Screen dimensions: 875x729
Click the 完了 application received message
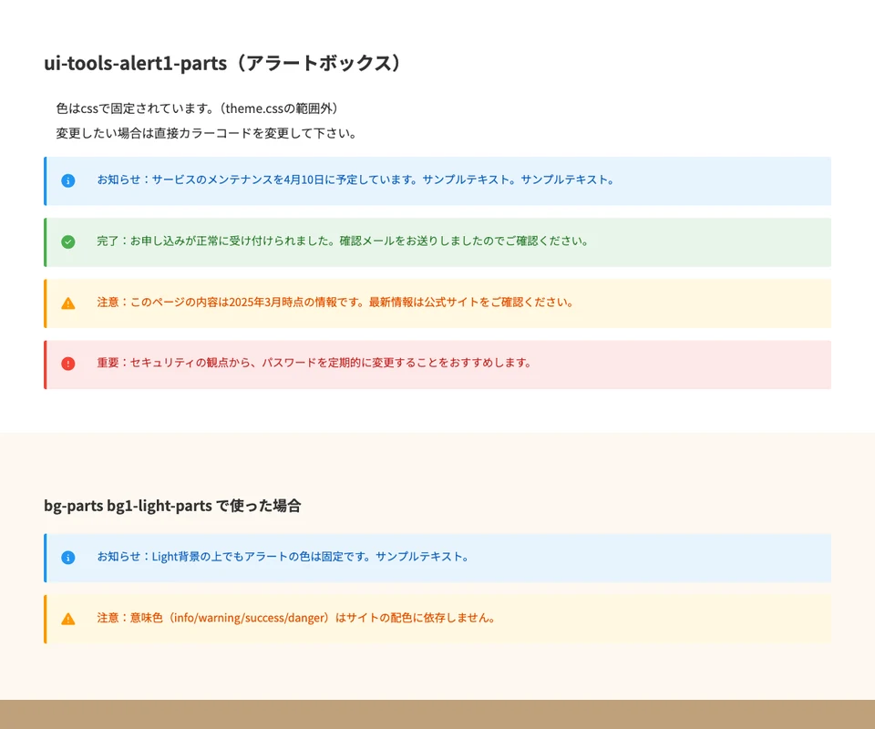click(x=342, y=241)
